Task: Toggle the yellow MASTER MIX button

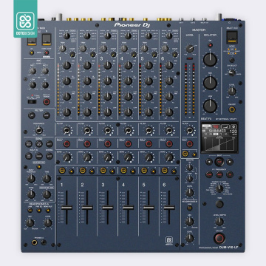Action: click(x=38, y=166)
